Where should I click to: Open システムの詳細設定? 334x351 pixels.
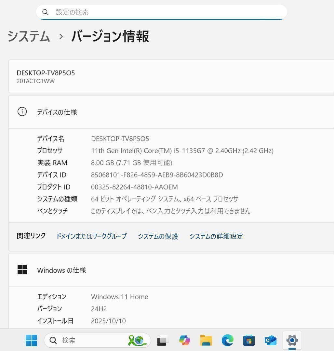[x=216, y=236]
